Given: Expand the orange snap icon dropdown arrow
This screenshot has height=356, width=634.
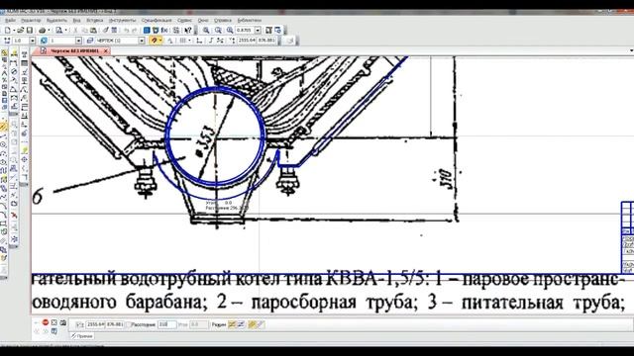Looking at the screenshot, I should click(160, 41).
